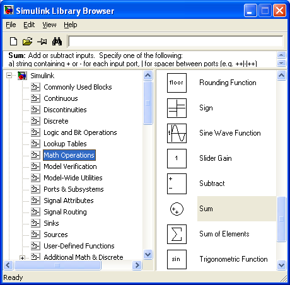Click the Simulink root library icon

pos(22,76)
